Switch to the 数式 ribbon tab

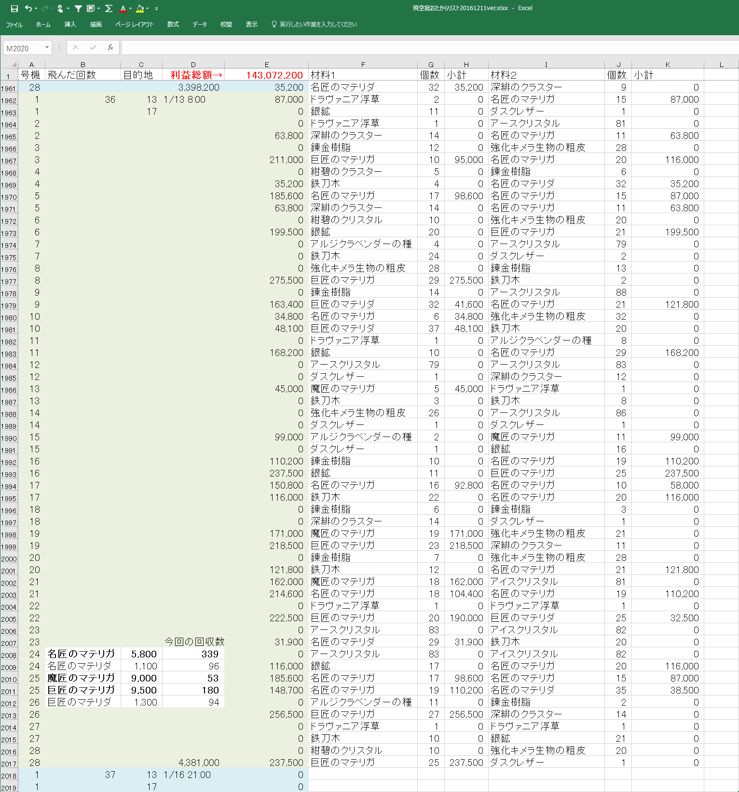[x=173, y=24]
